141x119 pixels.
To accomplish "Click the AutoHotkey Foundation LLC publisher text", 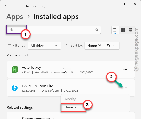I will pyautogui.click(x=55, y=72).
